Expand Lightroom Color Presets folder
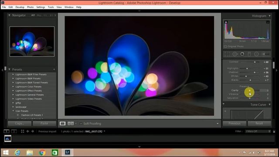 [13, 87]
